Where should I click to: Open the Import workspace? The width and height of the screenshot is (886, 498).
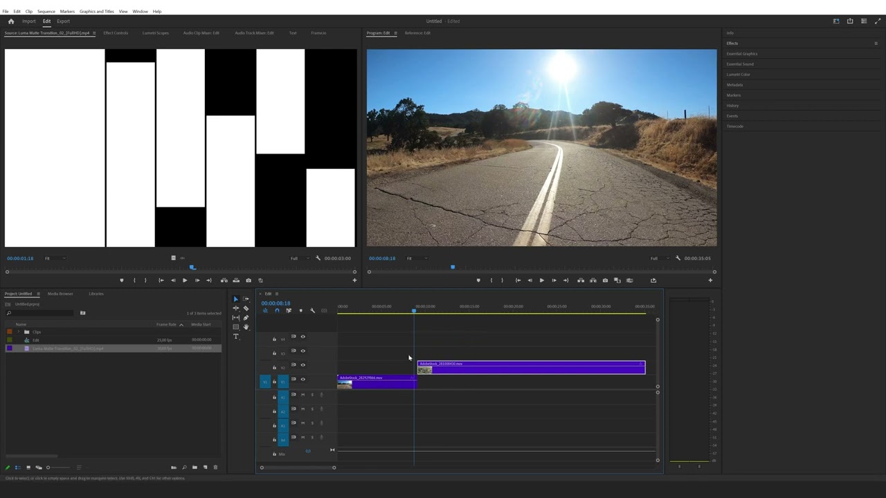(x=28, y=21)
